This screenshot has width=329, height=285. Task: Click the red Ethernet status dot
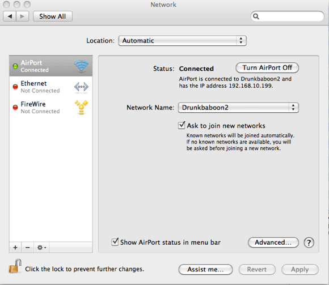click(x=15, y=87)
